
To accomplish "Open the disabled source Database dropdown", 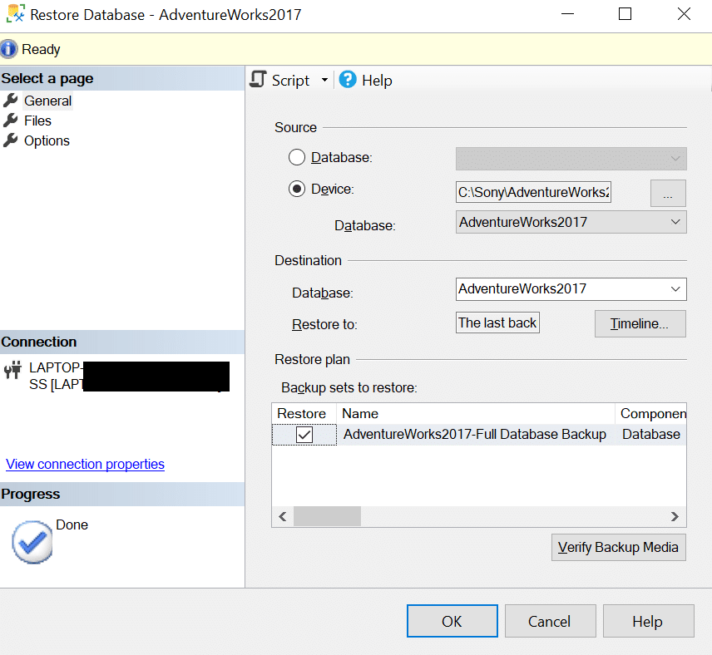I will click(571, 159).
